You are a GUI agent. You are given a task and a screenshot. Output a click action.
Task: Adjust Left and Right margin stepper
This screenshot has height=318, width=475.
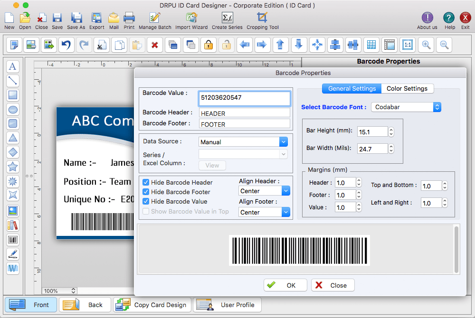click(445, 203)
